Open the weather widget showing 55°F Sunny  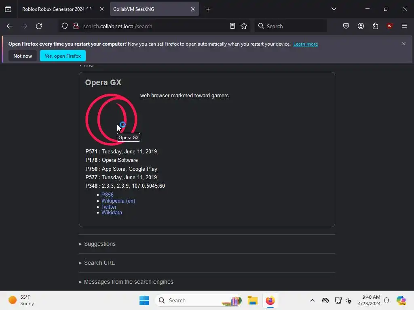coord(22,300)
